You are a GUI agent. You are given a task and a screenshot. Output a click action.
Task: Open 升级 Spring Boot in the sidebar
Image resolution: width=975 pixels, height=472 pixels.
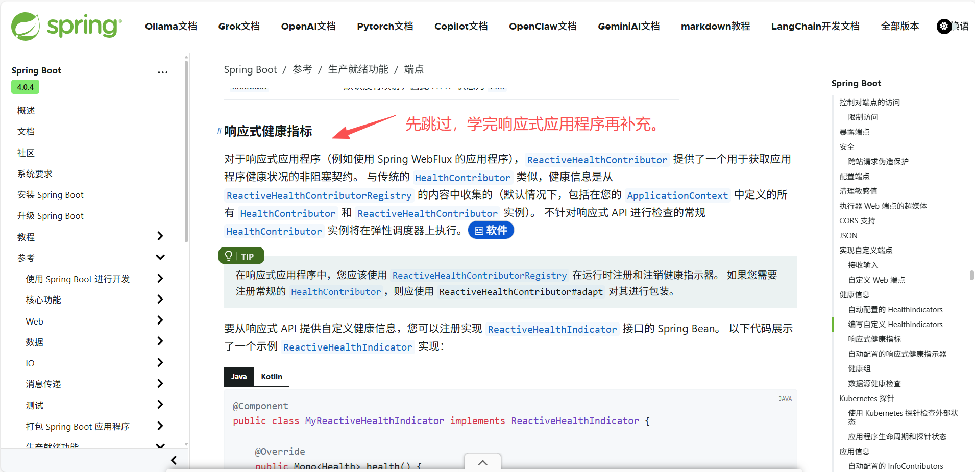click(x=50, y=216)
